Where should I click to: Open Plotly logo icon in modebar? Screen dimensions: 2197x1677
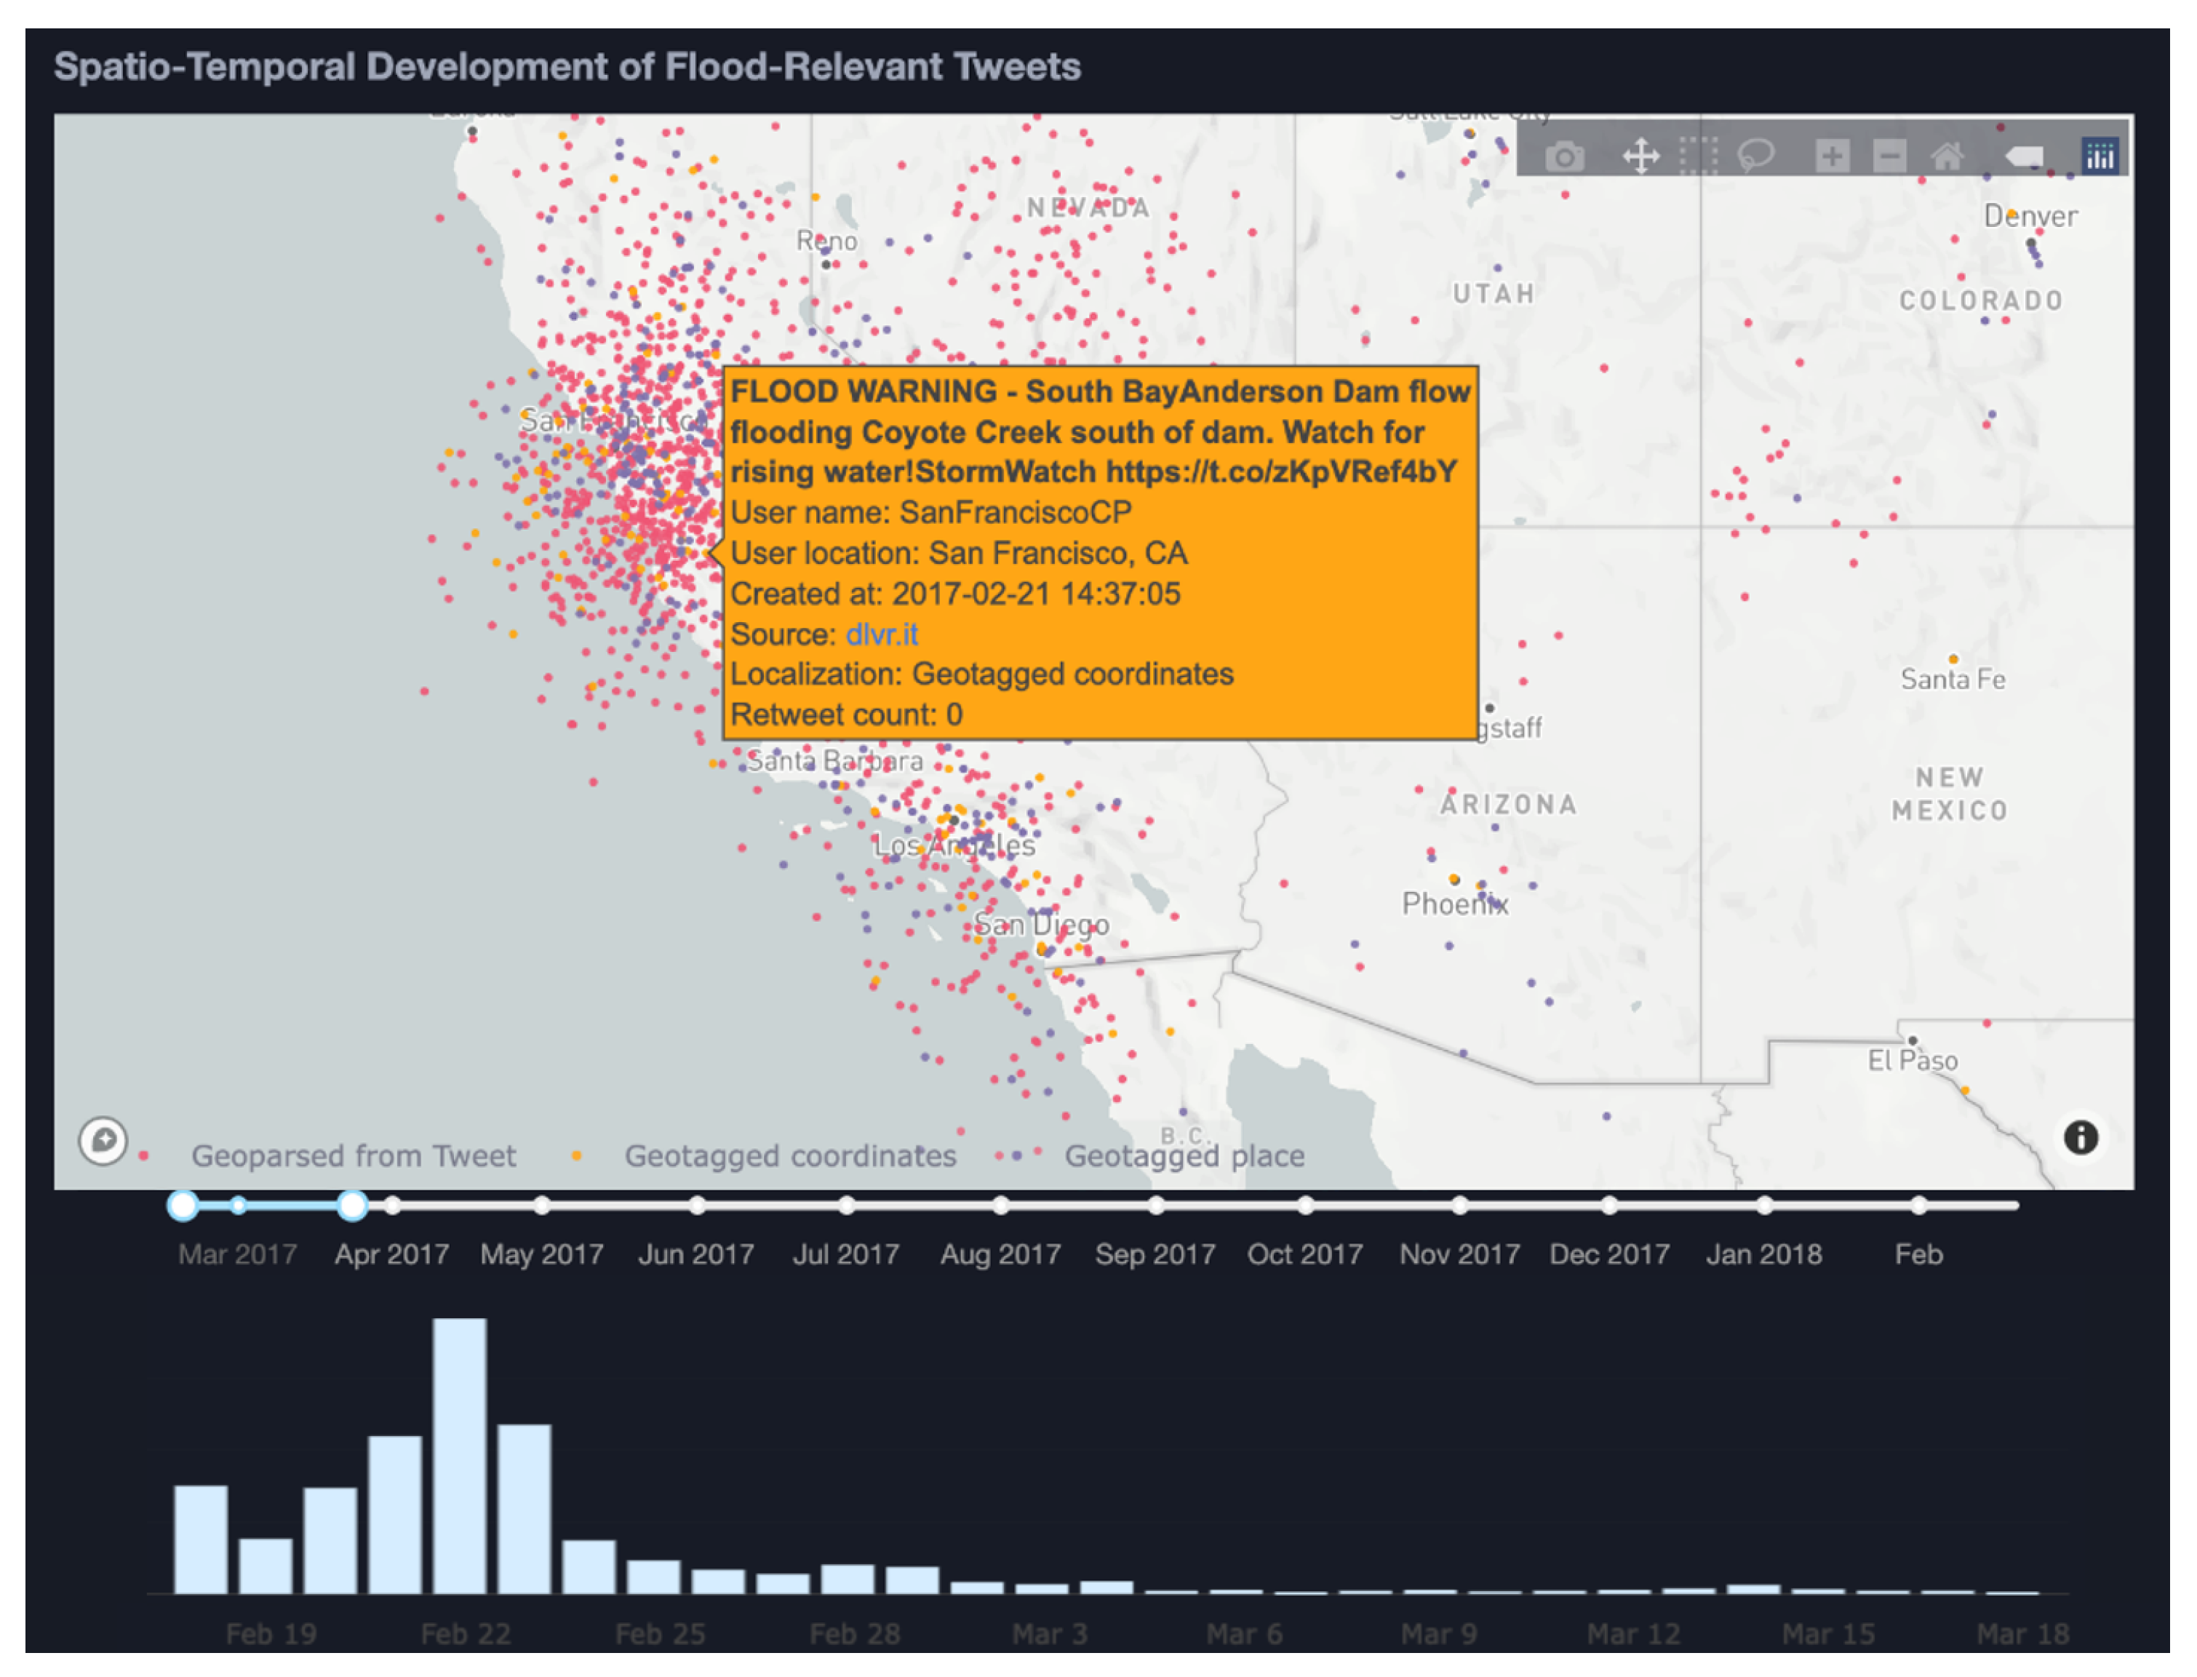point(2100,156)
